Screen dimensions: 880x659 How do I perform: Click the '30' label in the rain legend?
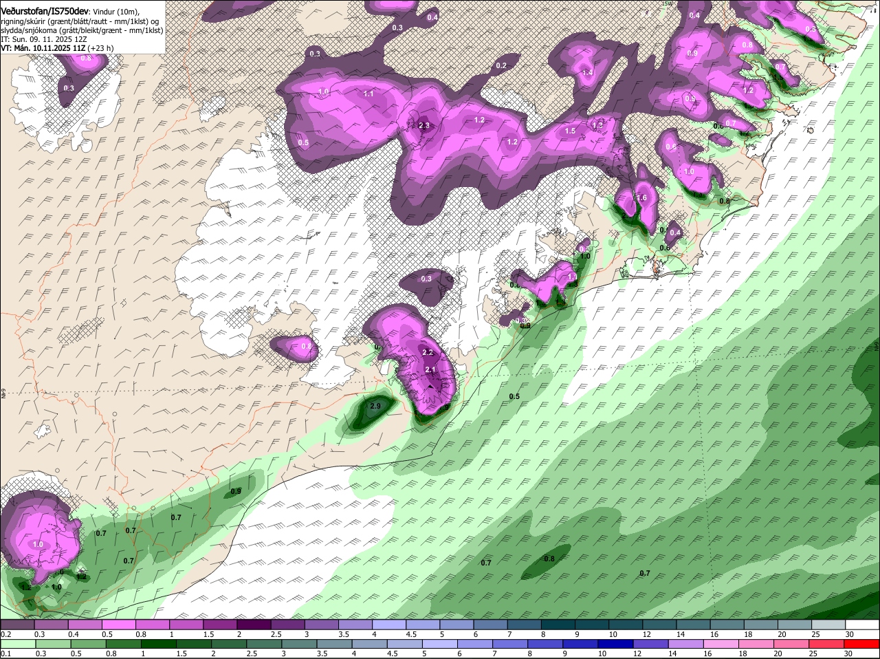[x=848, y=653]
